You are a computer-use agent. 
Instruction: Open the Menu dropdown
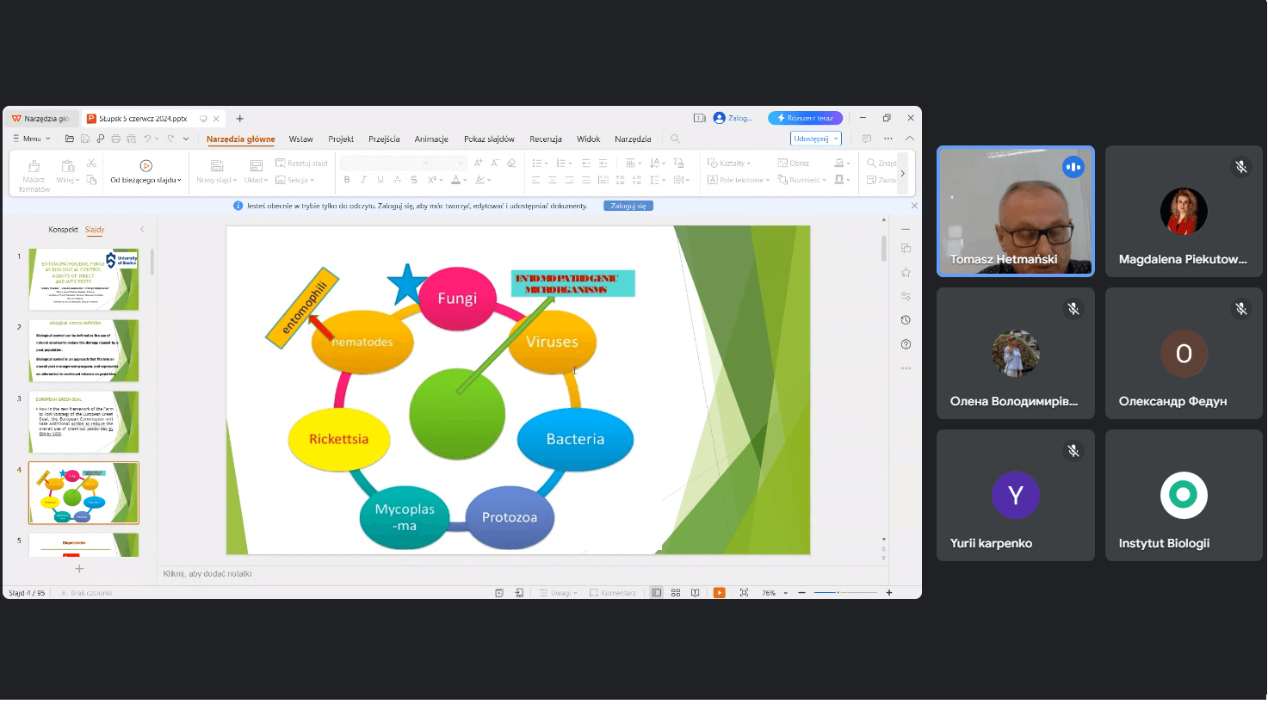pyautogui.click(x=32, y=139)
